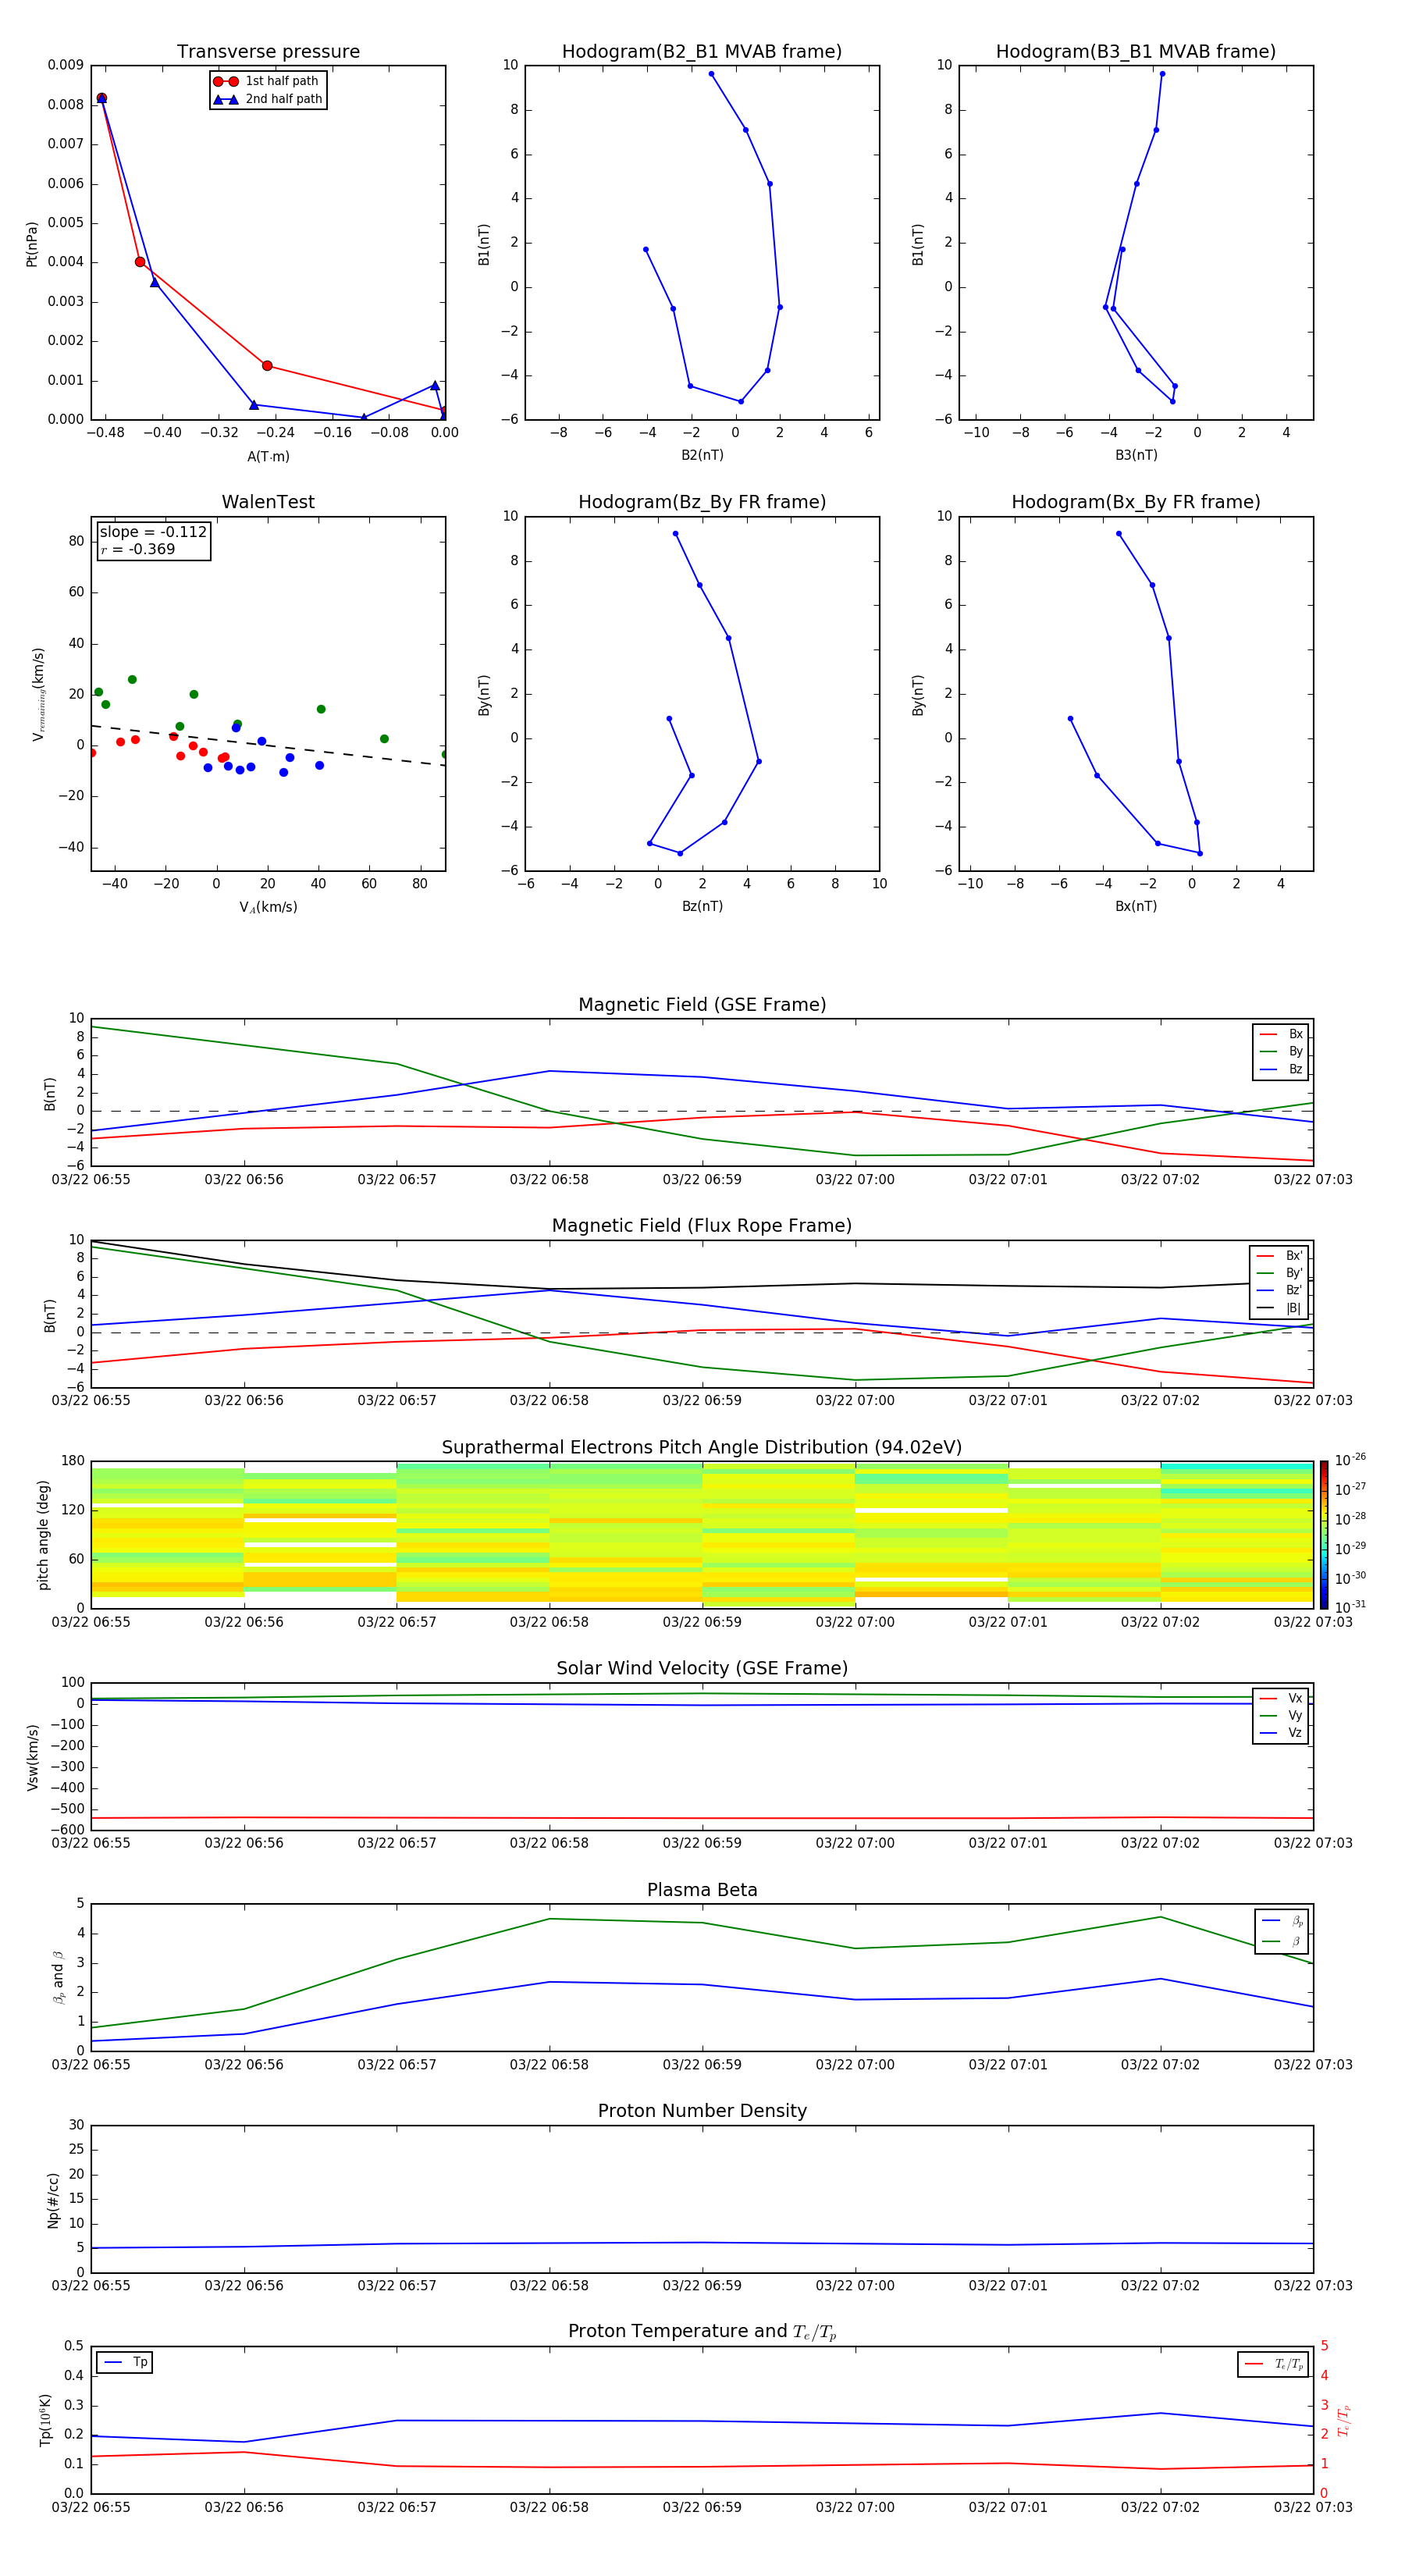Click the WalenTest dashed regression line
This screenshot has width=1405, height=2576.
point(268,745)
